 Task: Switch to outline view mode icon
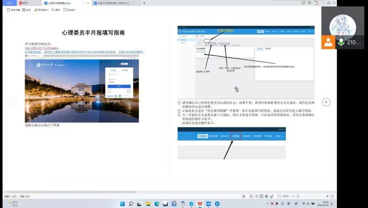point(256,196)
